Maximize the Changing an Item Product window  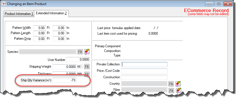pyautogui.click(x=219, y=4)
